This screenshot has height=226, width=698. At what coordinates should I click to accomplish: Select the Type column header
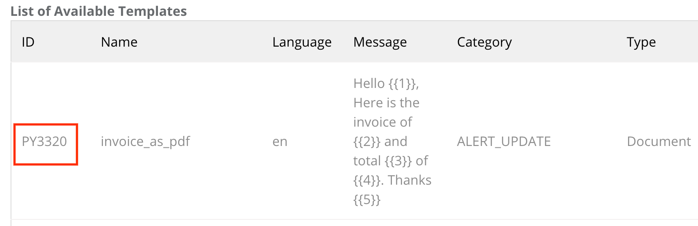coord(641,43)
